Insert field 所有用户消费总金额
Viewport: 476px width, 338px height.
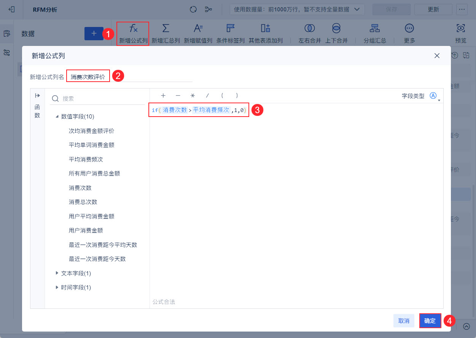94,173
